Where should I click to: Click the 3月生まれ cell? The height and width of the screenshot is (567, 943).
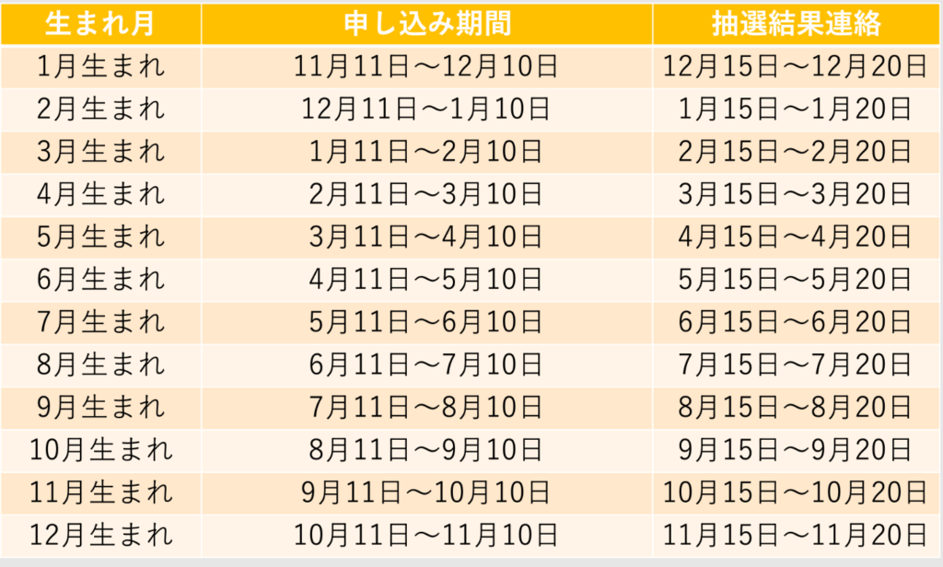(100, 152)
